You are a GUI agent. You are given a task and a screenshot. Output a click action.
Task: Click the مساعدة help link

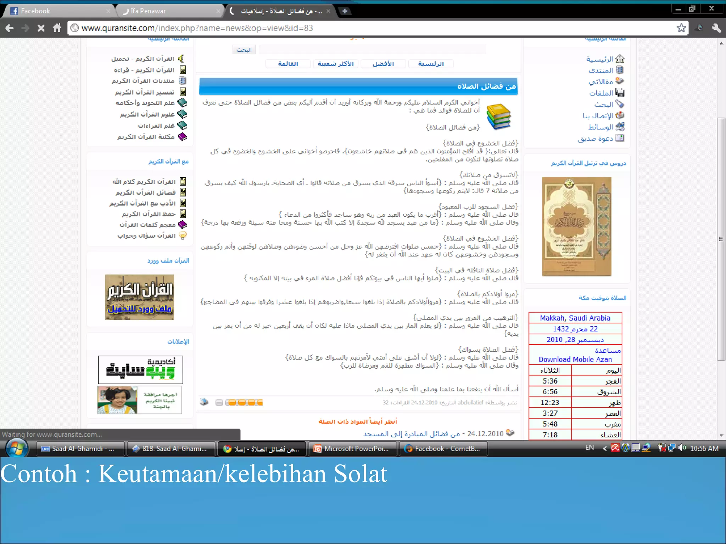click(x=608, y=350)
